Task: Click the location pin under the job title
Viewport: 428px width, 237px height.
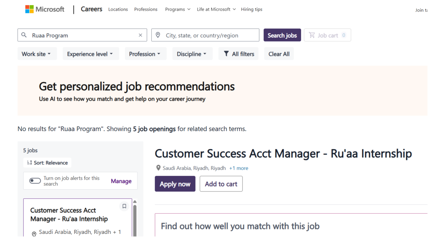Action: pyautogui.click(x=158, y=168)
